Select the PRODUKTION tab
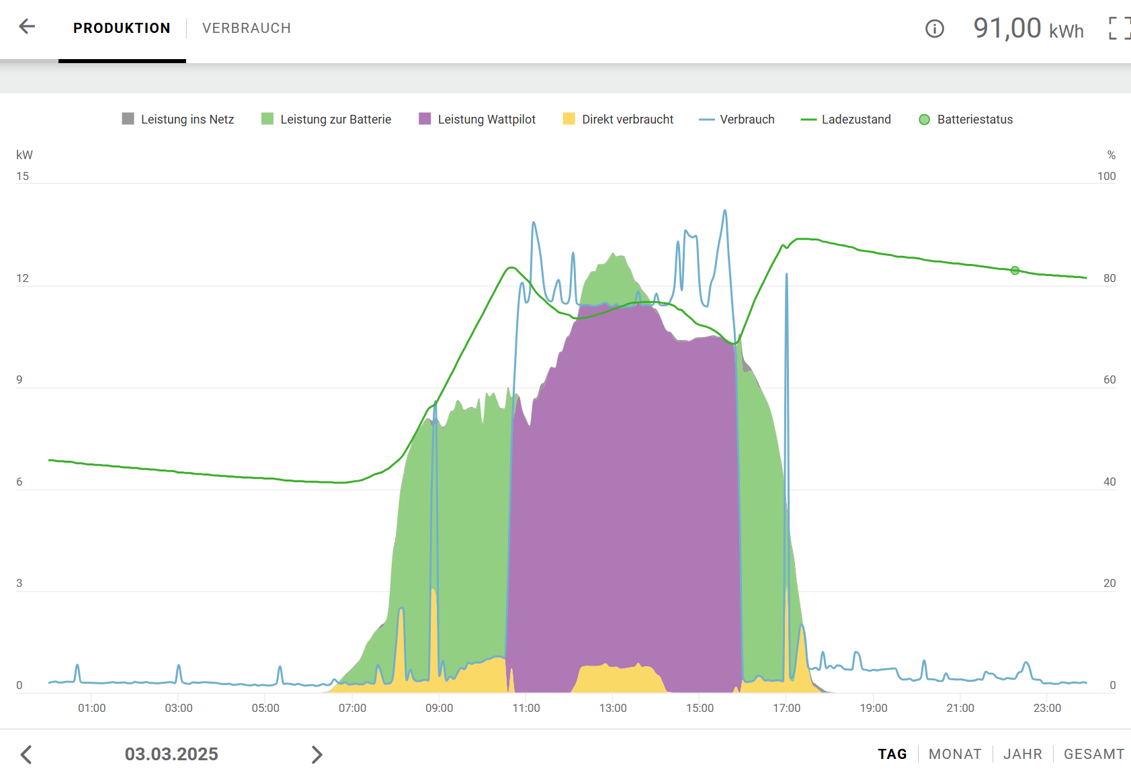 coord(122,28)
